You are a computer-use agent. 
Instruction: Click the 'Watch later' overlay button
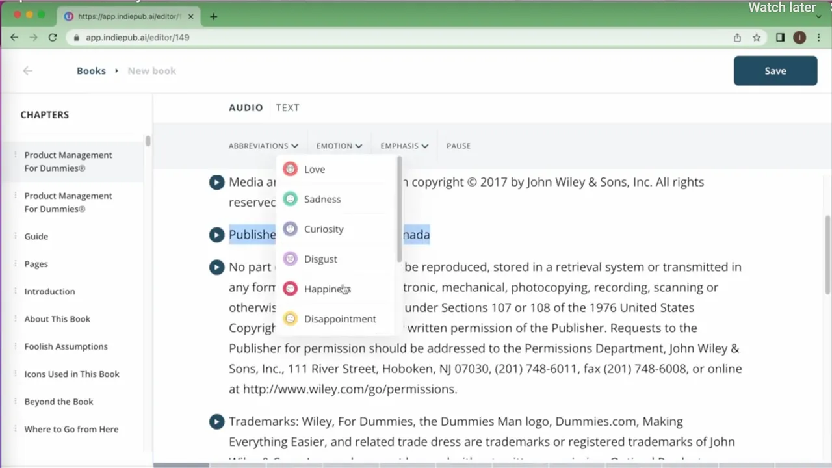781,8
